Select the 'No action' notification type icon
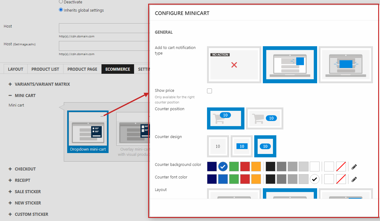380x221 pixels. point(234,65)
